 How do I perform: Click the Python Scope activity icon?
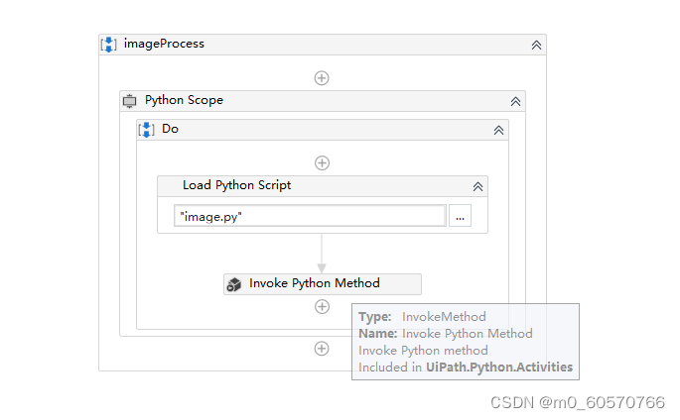point(129,101)
